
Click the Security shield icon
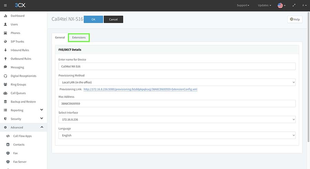coord(6,119)
